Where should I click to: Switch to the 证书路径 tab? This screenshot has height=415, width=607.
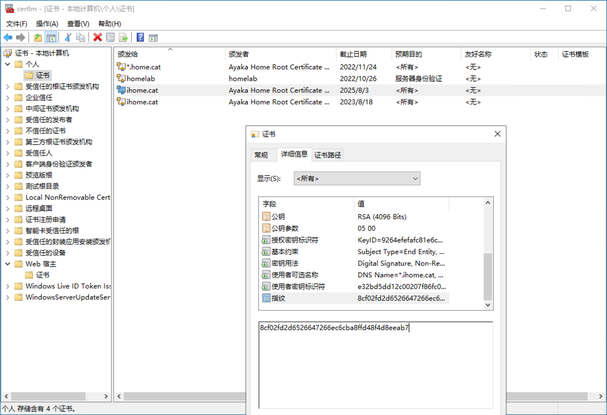(x=328, y=155)
